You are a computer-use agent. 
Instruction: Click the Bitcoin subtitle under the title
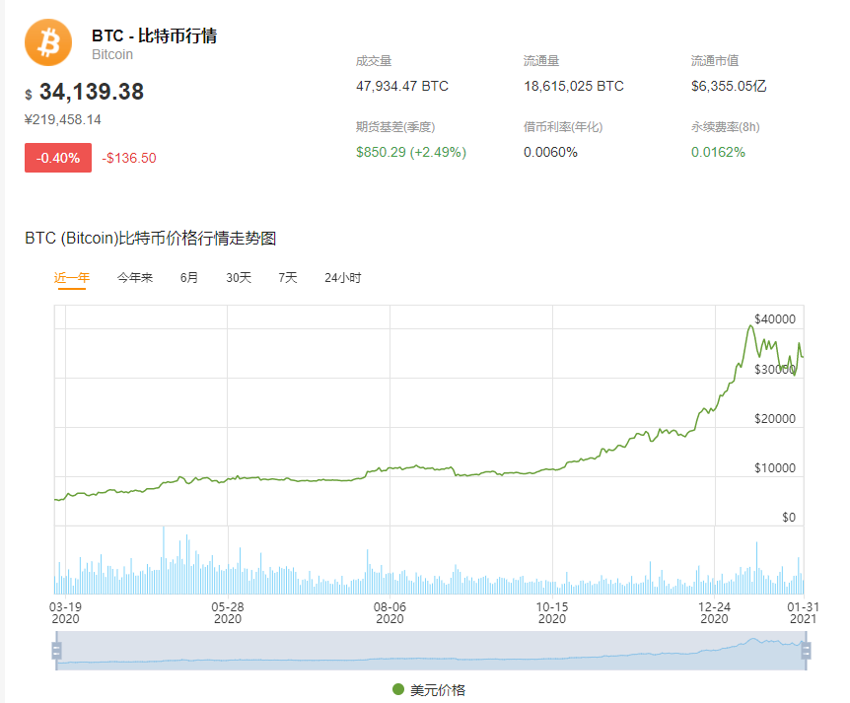(x=112, y=55)
